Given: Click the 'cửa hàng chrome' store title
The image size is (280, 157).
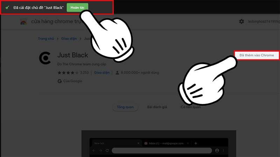Looking at the screenshot, I should click(x=56, y=22).
